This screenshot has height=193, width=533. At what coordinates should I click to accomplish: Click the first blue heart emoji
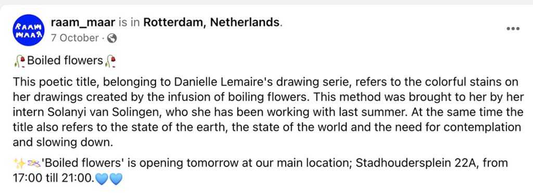(x=101, y=178)
